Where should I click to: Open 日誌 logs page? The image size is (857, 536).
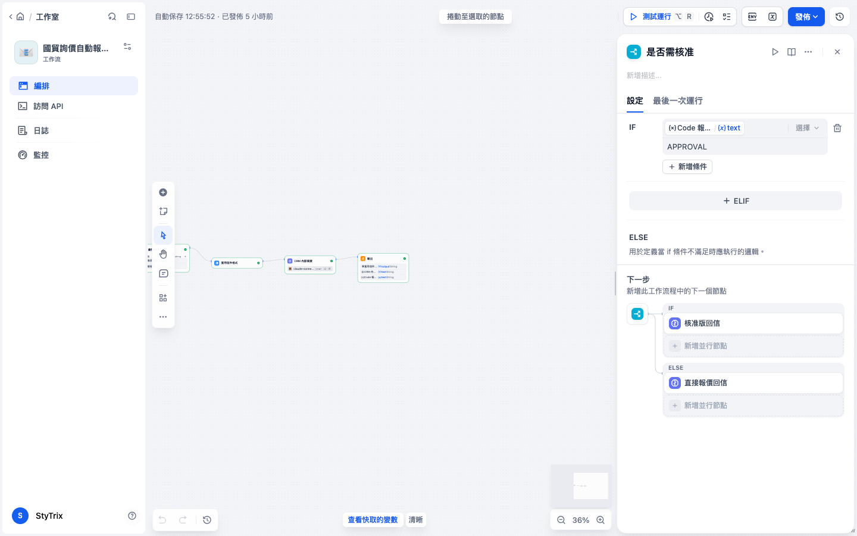click(74, 130)
